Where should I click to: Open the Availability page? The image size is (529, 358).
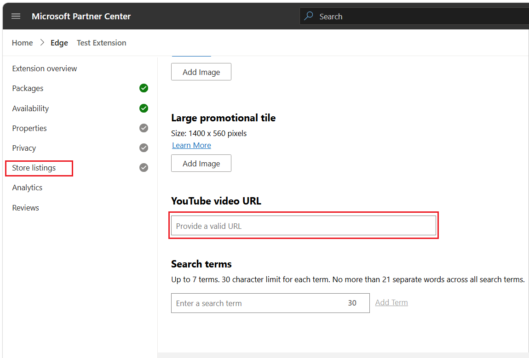[x=30, y=108]
